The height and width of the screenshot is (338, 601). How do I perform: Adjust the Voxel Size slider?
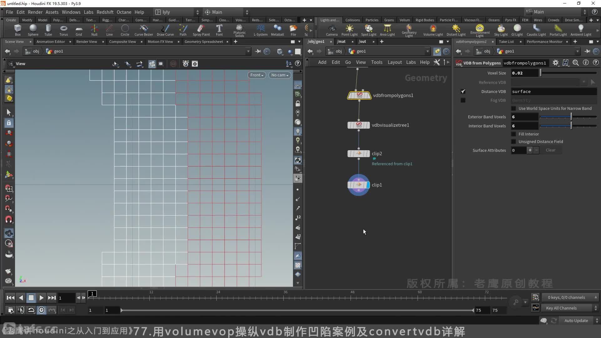pos(568,73)
